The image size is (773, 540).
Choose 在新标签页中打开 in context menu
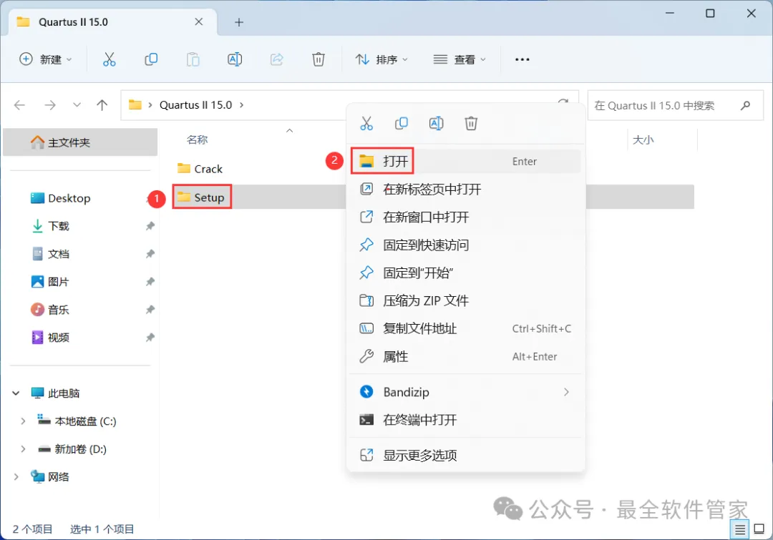(x=465, y=190)
